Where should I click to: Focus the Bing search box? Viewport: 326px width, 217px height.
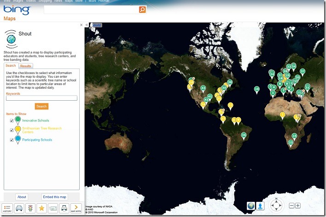(92, 10)
